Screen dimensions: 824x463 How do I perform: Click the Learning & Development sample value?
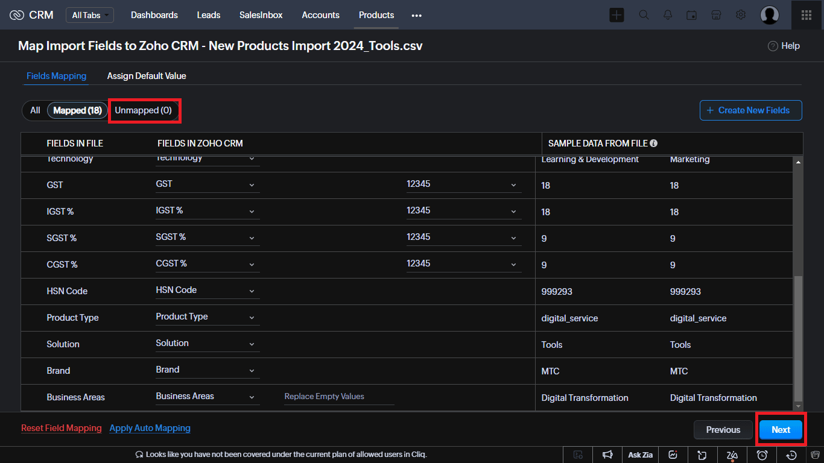[590, 159]
